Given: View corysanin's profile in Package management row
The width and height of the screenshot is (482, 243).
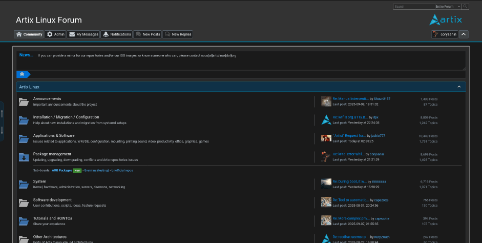Looking at the screenshot, I should [x=376, y=154].
